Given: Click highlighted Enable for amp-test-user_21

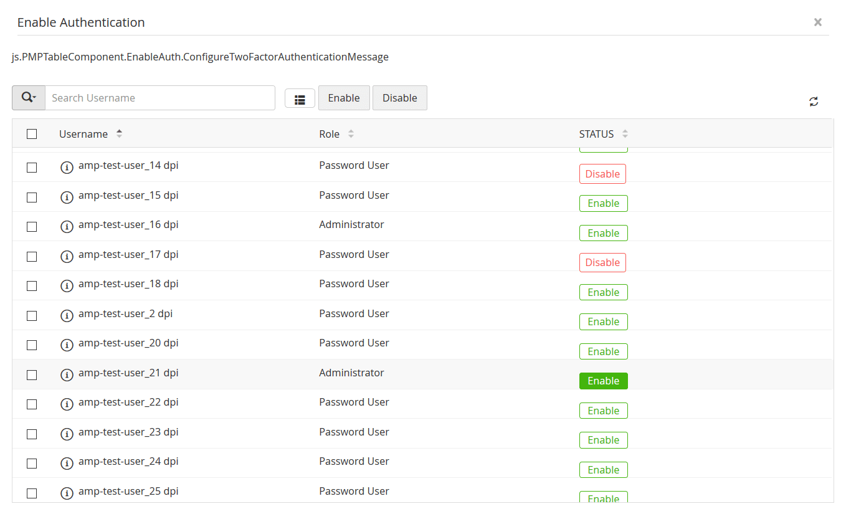Looking at the screenshot, I should (x=603, y=381).
